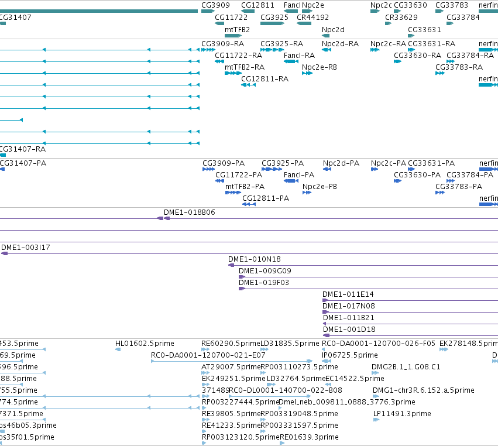Select protein Npc2e-PB

click(320, 187)
